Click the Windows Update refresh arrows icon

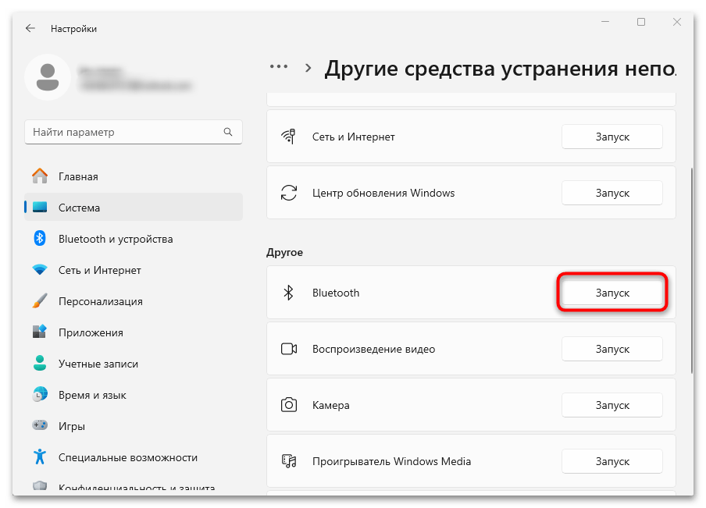coord(289,193)
